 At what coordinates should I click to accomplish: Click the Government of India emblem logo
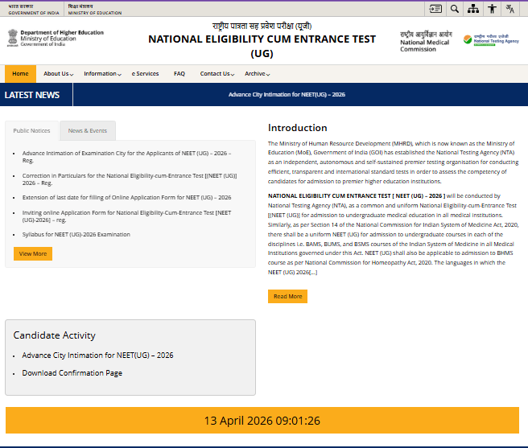[12, 38]
